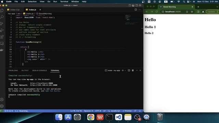Select the Terminal panel tab
This screenshot has height=123, width=219.
click(55, 70)
